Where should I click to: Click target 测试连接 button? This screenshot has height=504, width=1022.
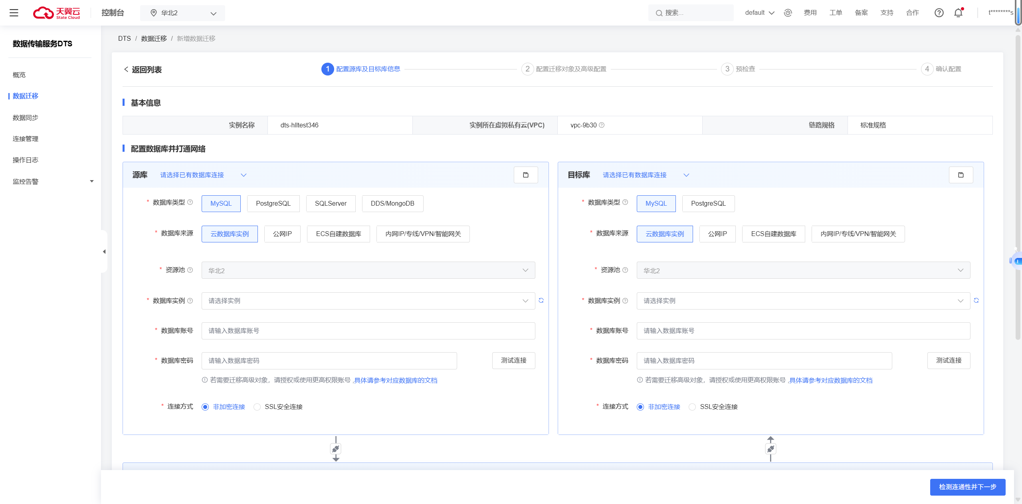coord(949,360)
